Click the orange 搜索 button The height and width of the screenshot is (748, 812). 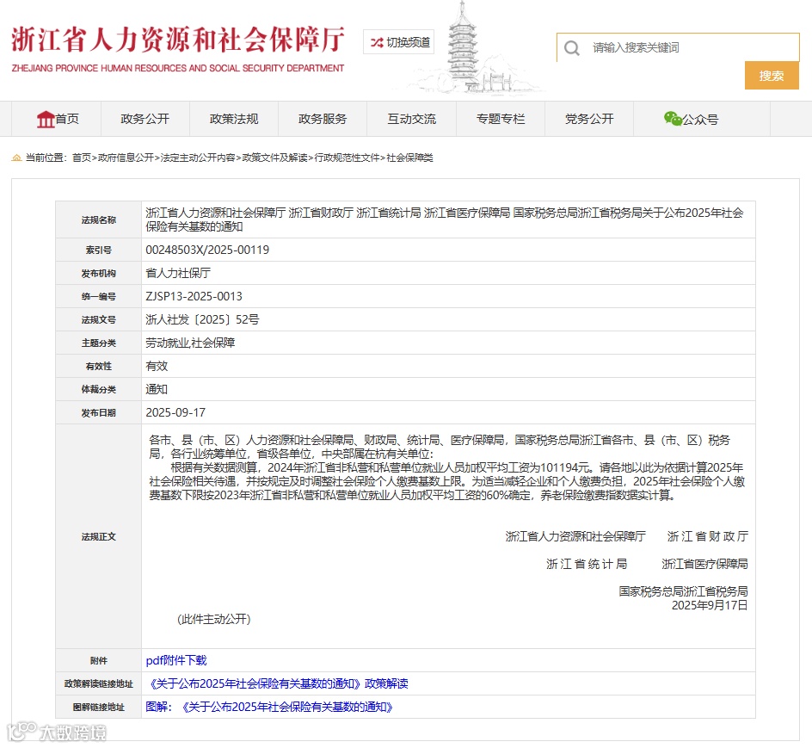[772, 76]
